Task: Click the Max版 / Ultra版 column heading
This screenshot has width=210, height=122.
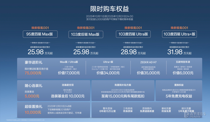Action: pyautogui.click(x=69, y=62)
